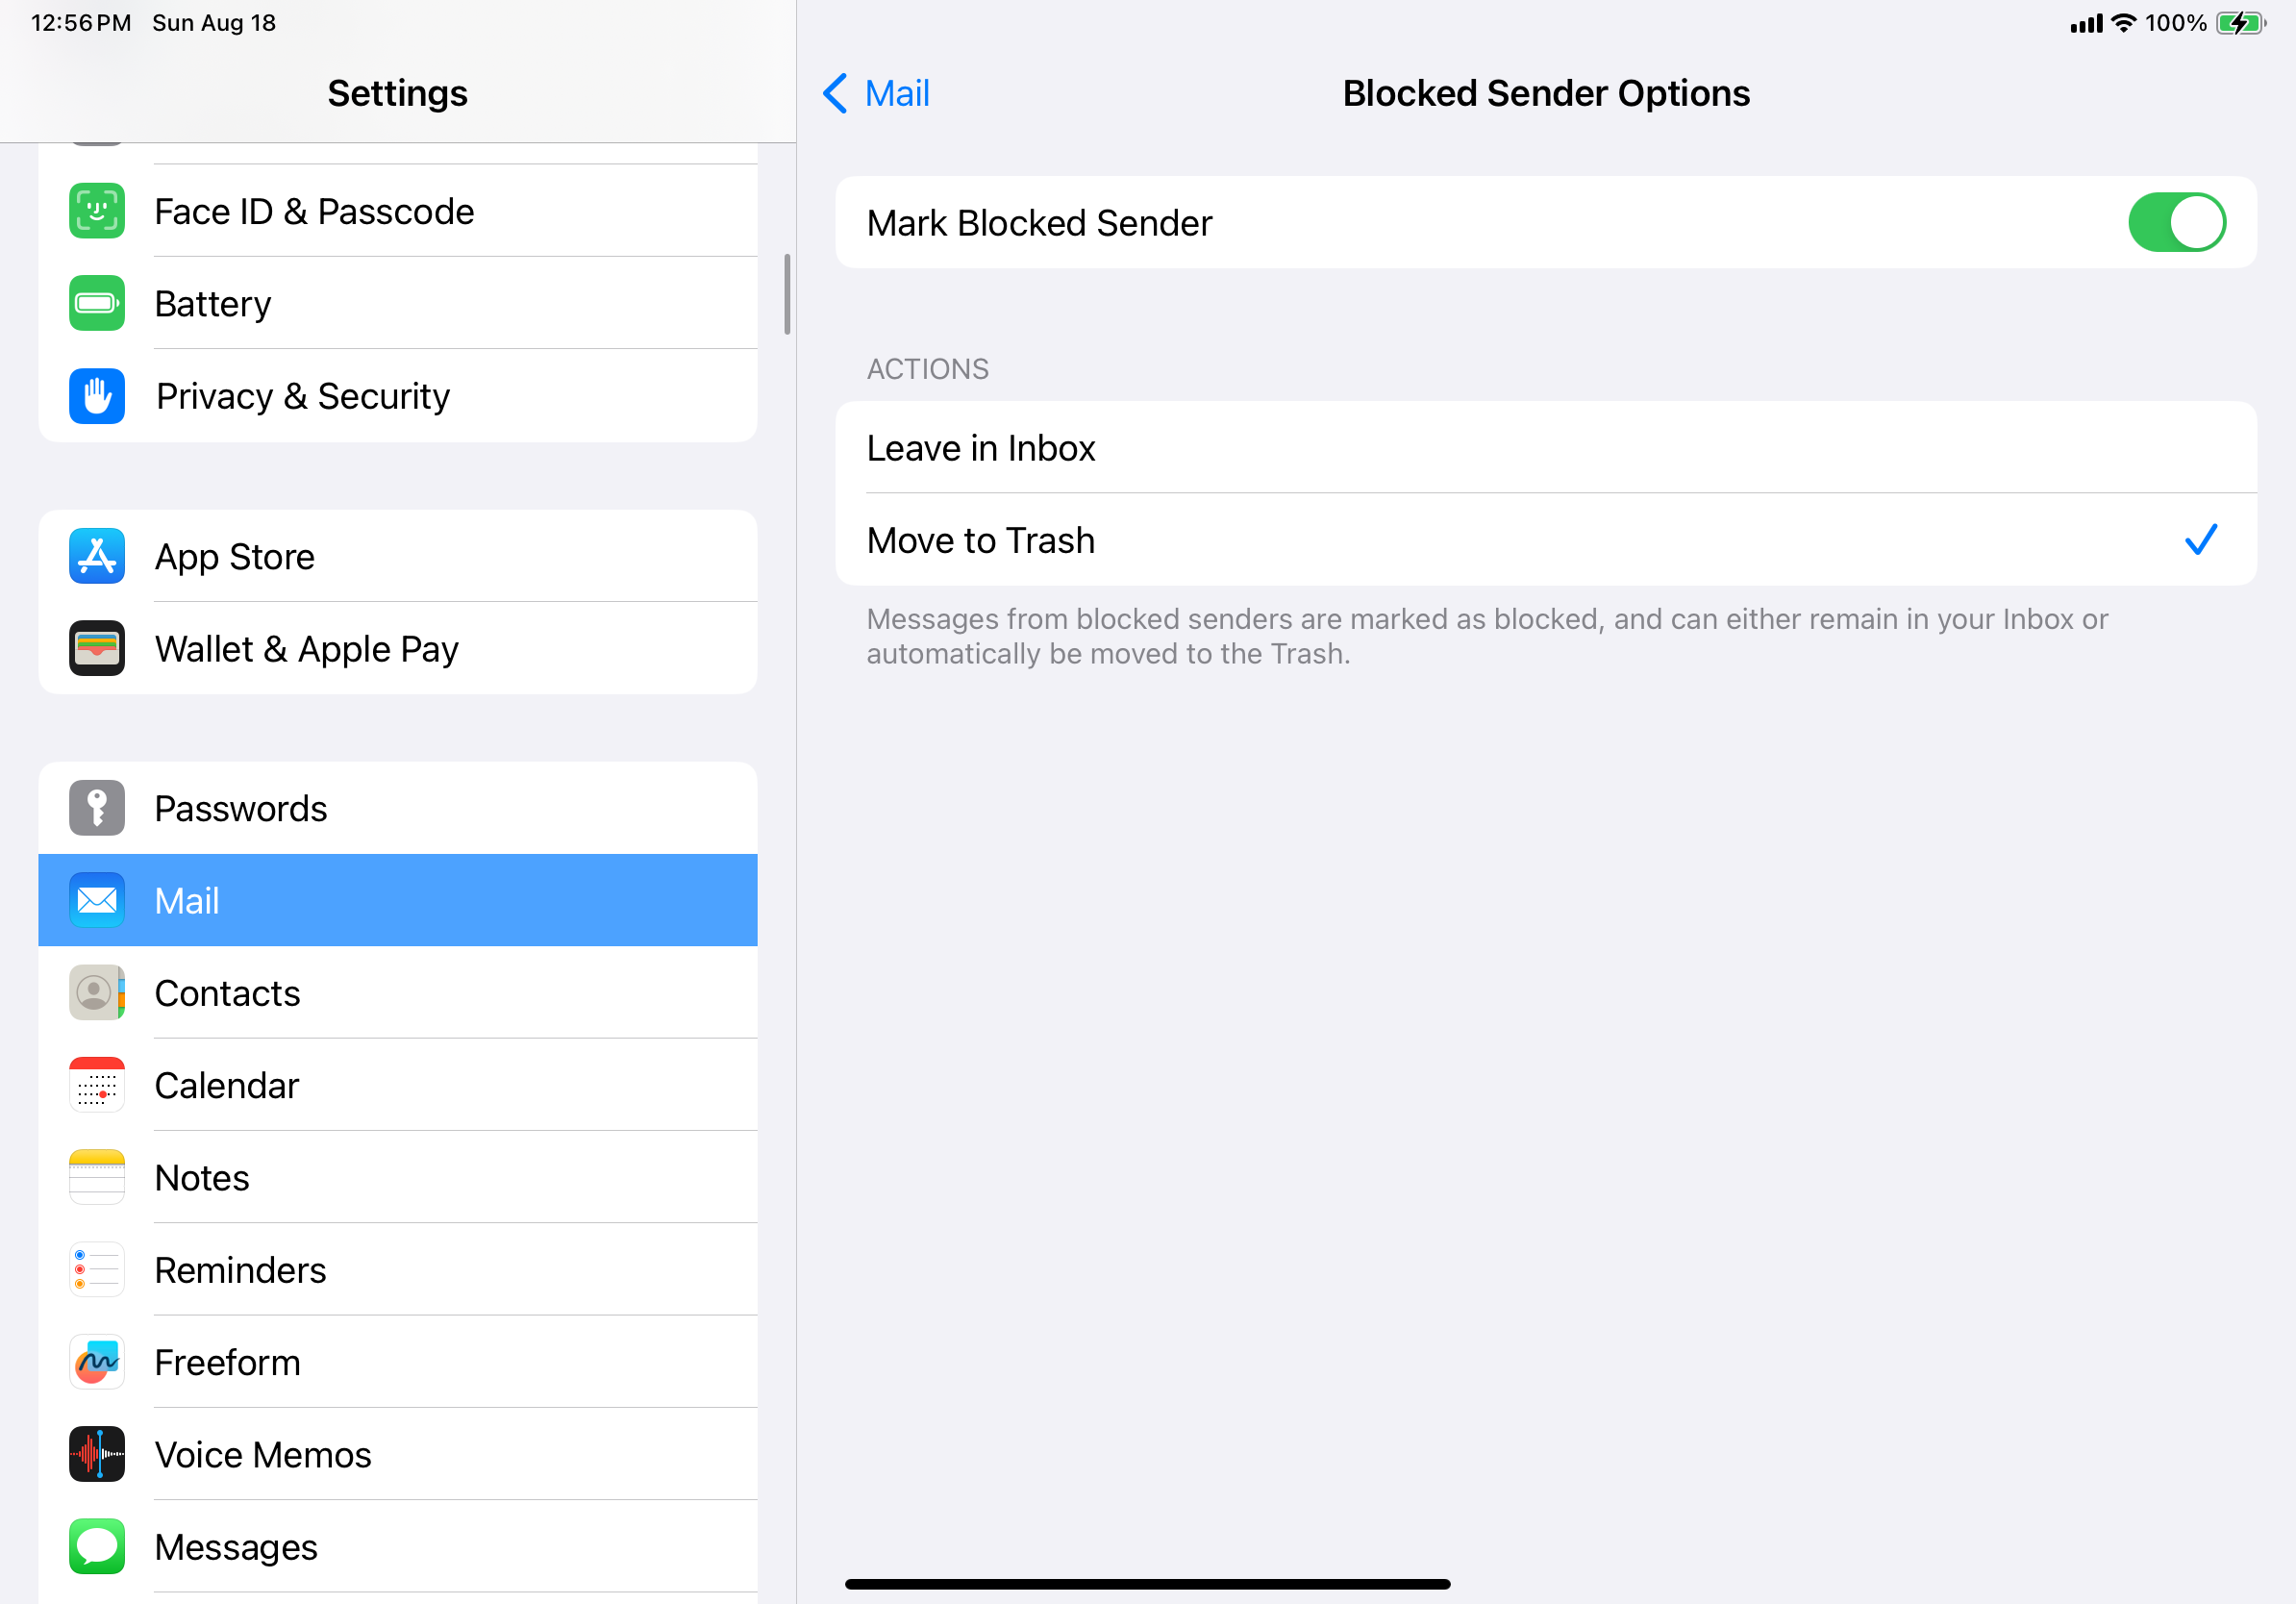This screenshot has height=1604, width=2296.
Task: Tap the Wallet & Apple Pay icon
Action: 97,648
